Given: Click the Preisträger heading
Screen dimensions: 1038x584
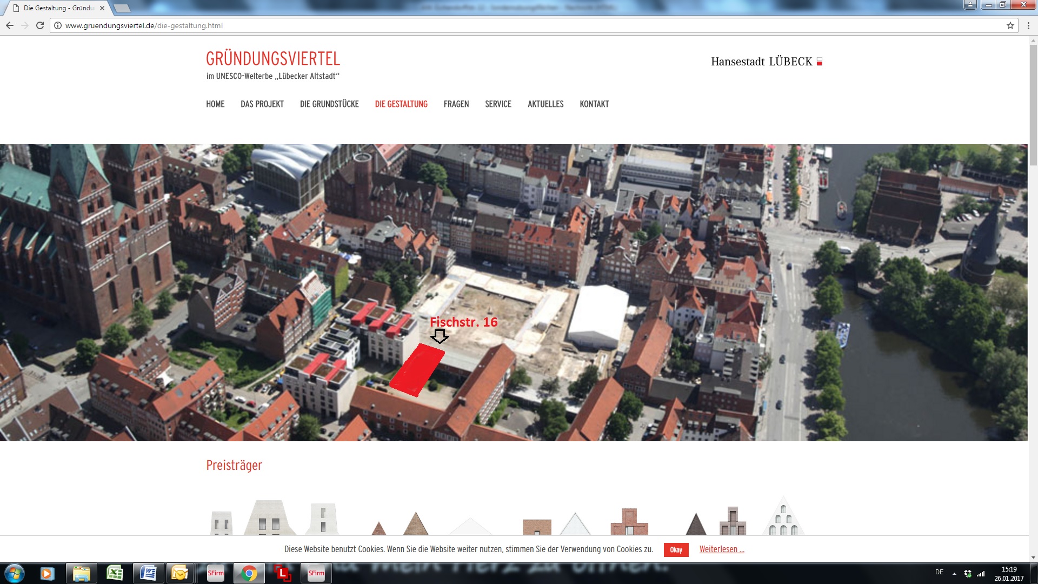Looking at the screenshot, I should (x=234, y=465).
